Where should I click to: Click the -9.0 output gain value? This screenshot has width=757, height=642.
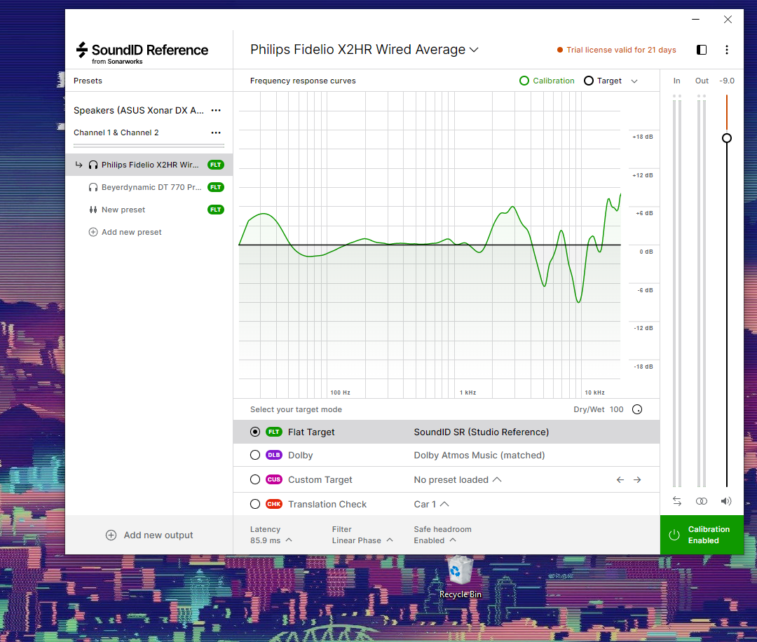[727, 81]
